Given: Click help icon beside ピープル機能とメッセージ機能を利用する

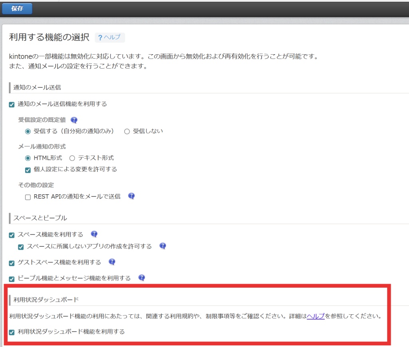Looking at the screenshot, I should point(141,278).
